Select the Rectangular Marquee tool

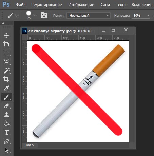coord(6,53)
